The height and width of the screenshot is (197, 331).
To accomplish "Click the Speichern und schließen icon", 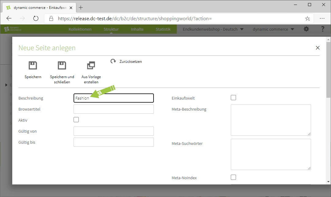I will 62,65.
